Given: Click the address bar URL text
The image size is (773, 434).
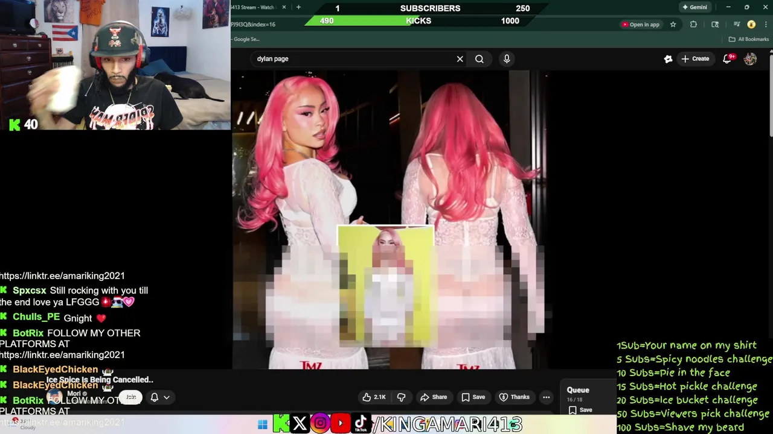Looking at the screenshot, I should tap(253, 25).
